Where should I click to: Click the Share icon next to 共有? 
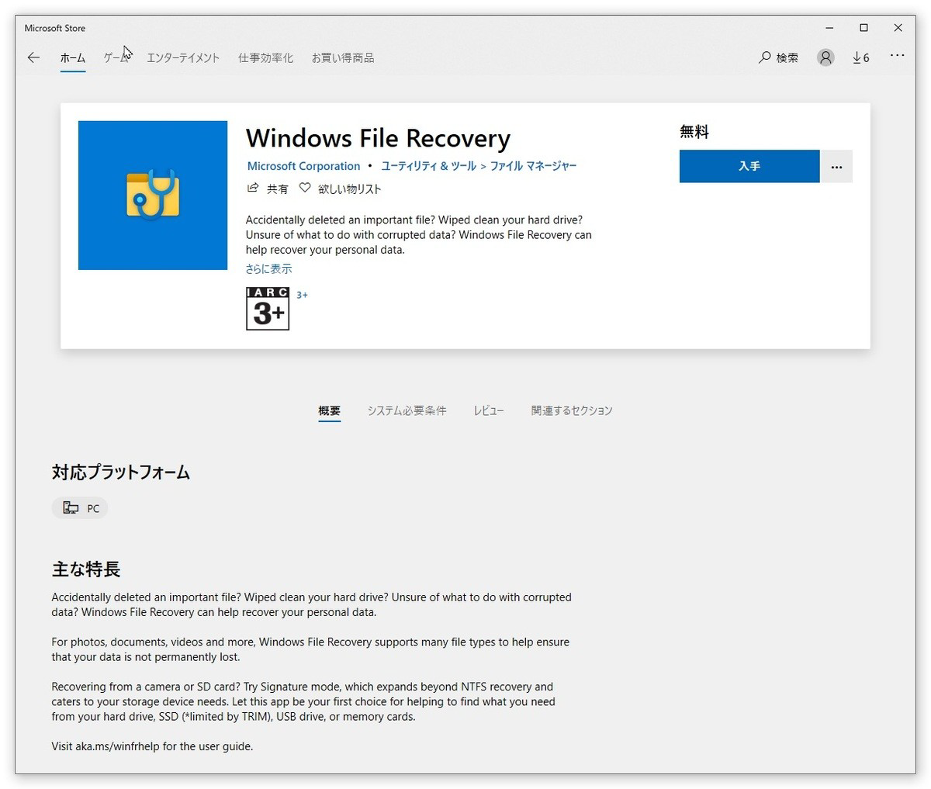click(x=253, y=188)
